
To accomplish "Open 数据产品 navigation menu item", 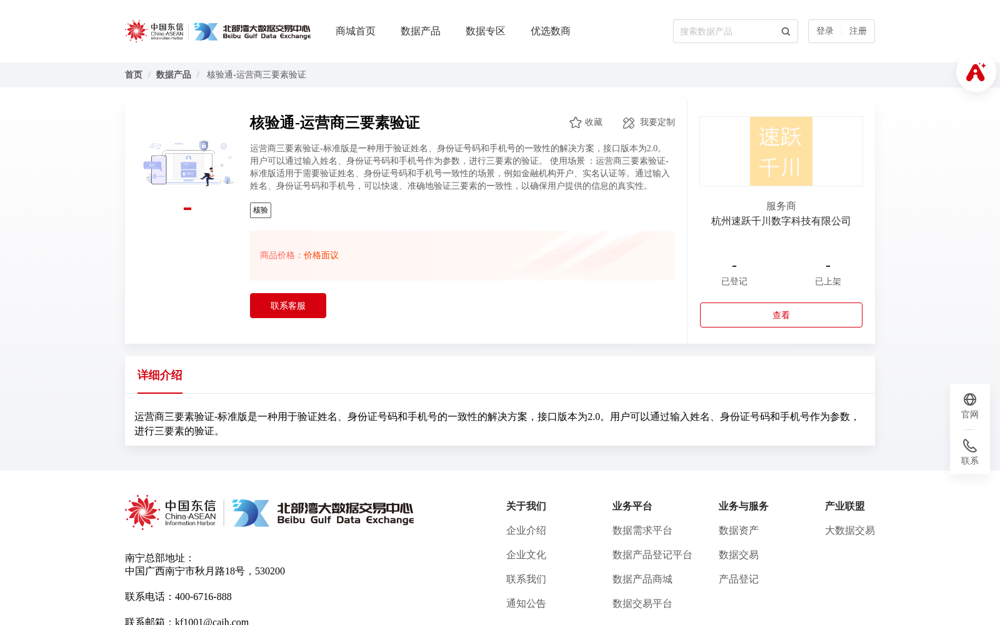I will pos(421,31).
